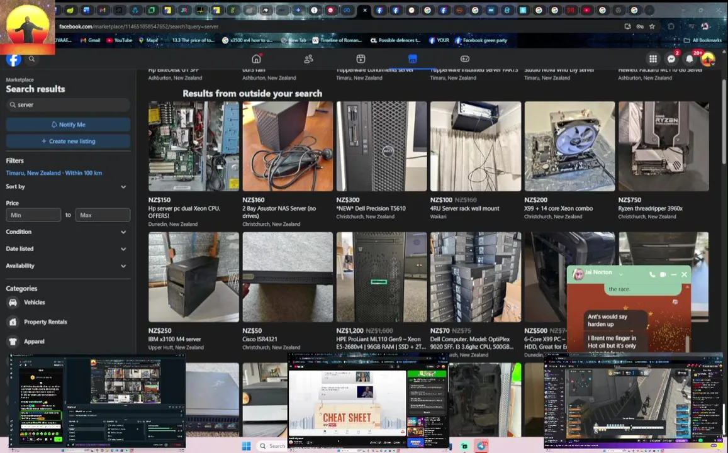Click the Apparel category shirt icon
The height and width of the screenshot is (453, 728).
(13, 341)
